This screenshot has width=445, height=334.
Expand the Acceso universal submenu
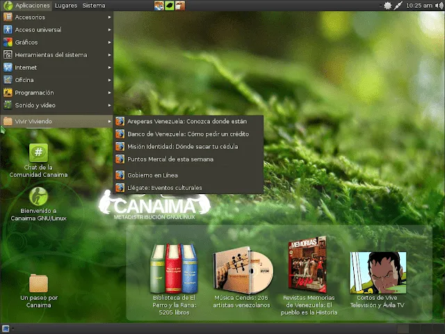(57, 30)
